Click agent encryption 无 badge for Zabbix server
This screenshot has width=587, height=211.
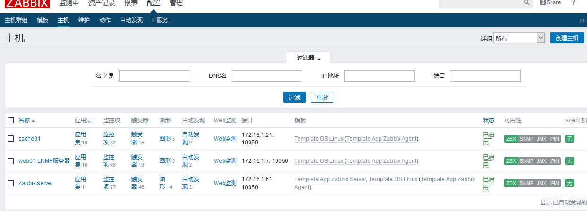tap(570, 183)
